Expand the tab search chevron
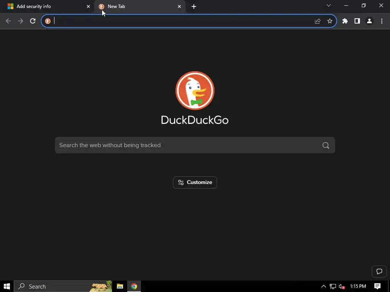 (329, 5)
